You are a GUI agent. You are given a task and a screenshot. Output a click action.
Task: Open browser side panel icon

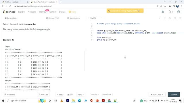point(174,6)
